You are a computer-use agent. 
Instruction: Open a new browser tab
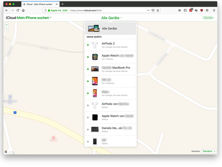[63, 4]
